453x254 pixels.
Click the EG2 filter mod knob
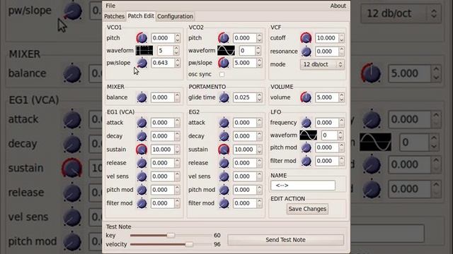[x=224, y=203]
